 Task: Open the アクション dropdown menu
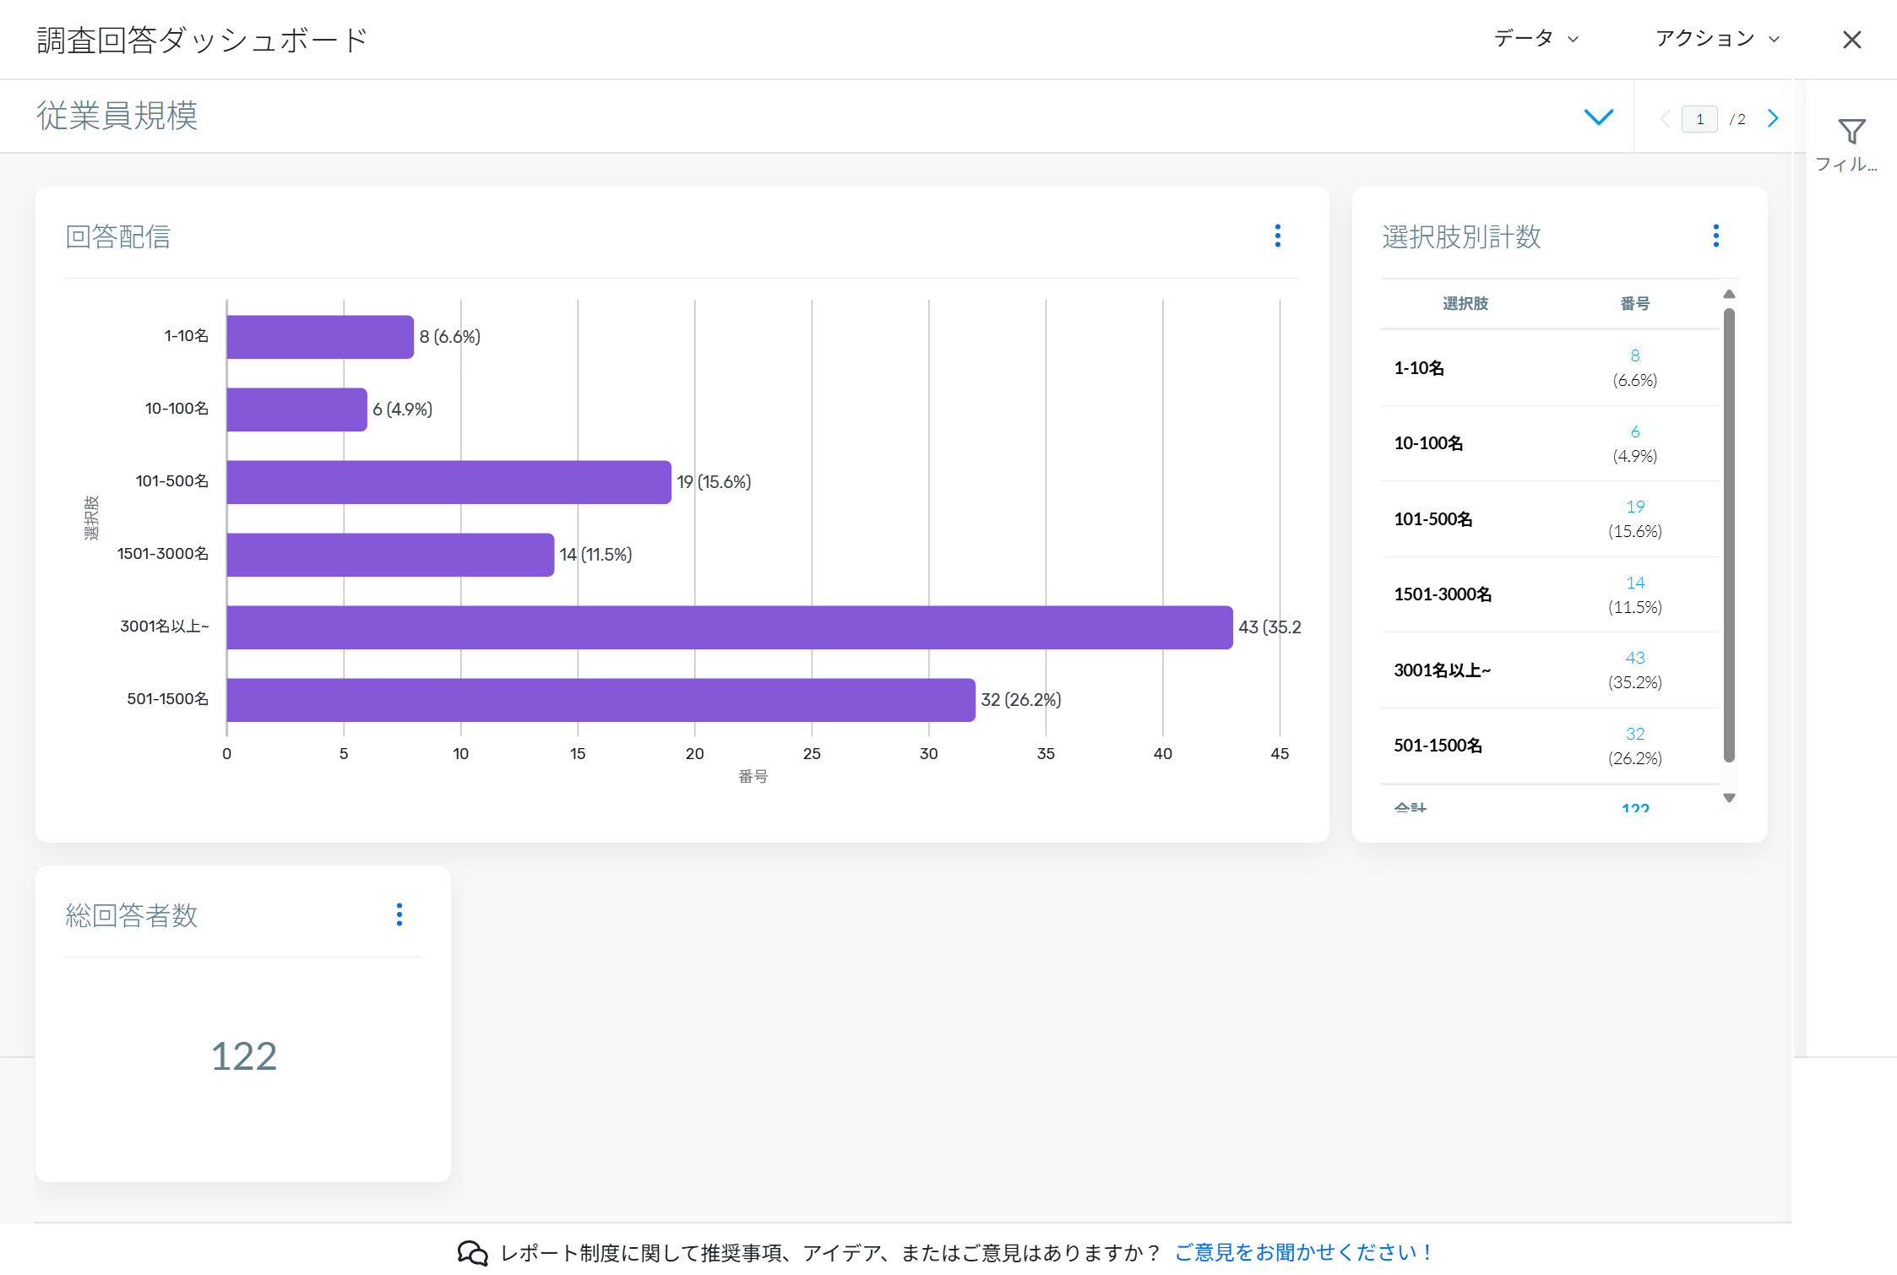pyautogui.click(x=1718, y=39)
